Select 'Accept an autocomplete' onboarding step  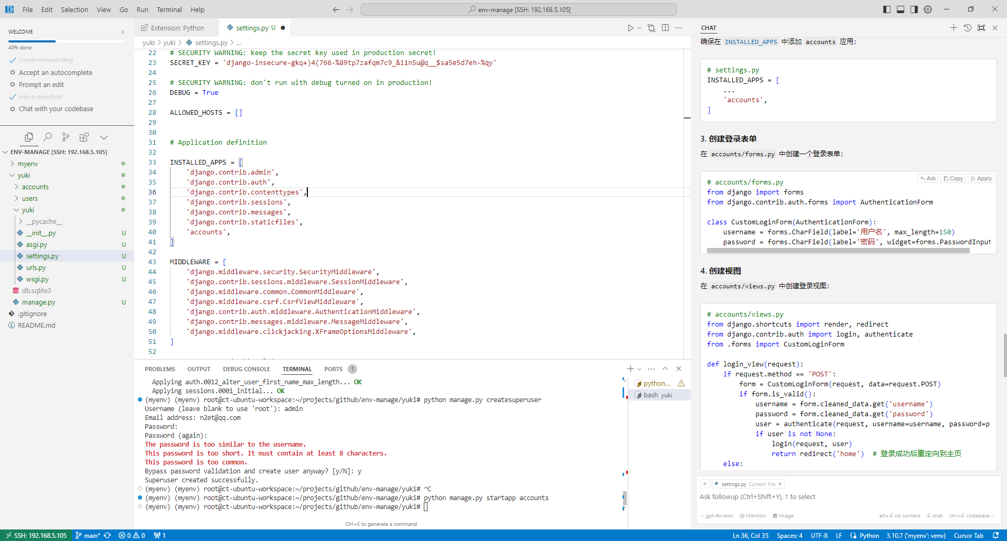pos(55,73)
